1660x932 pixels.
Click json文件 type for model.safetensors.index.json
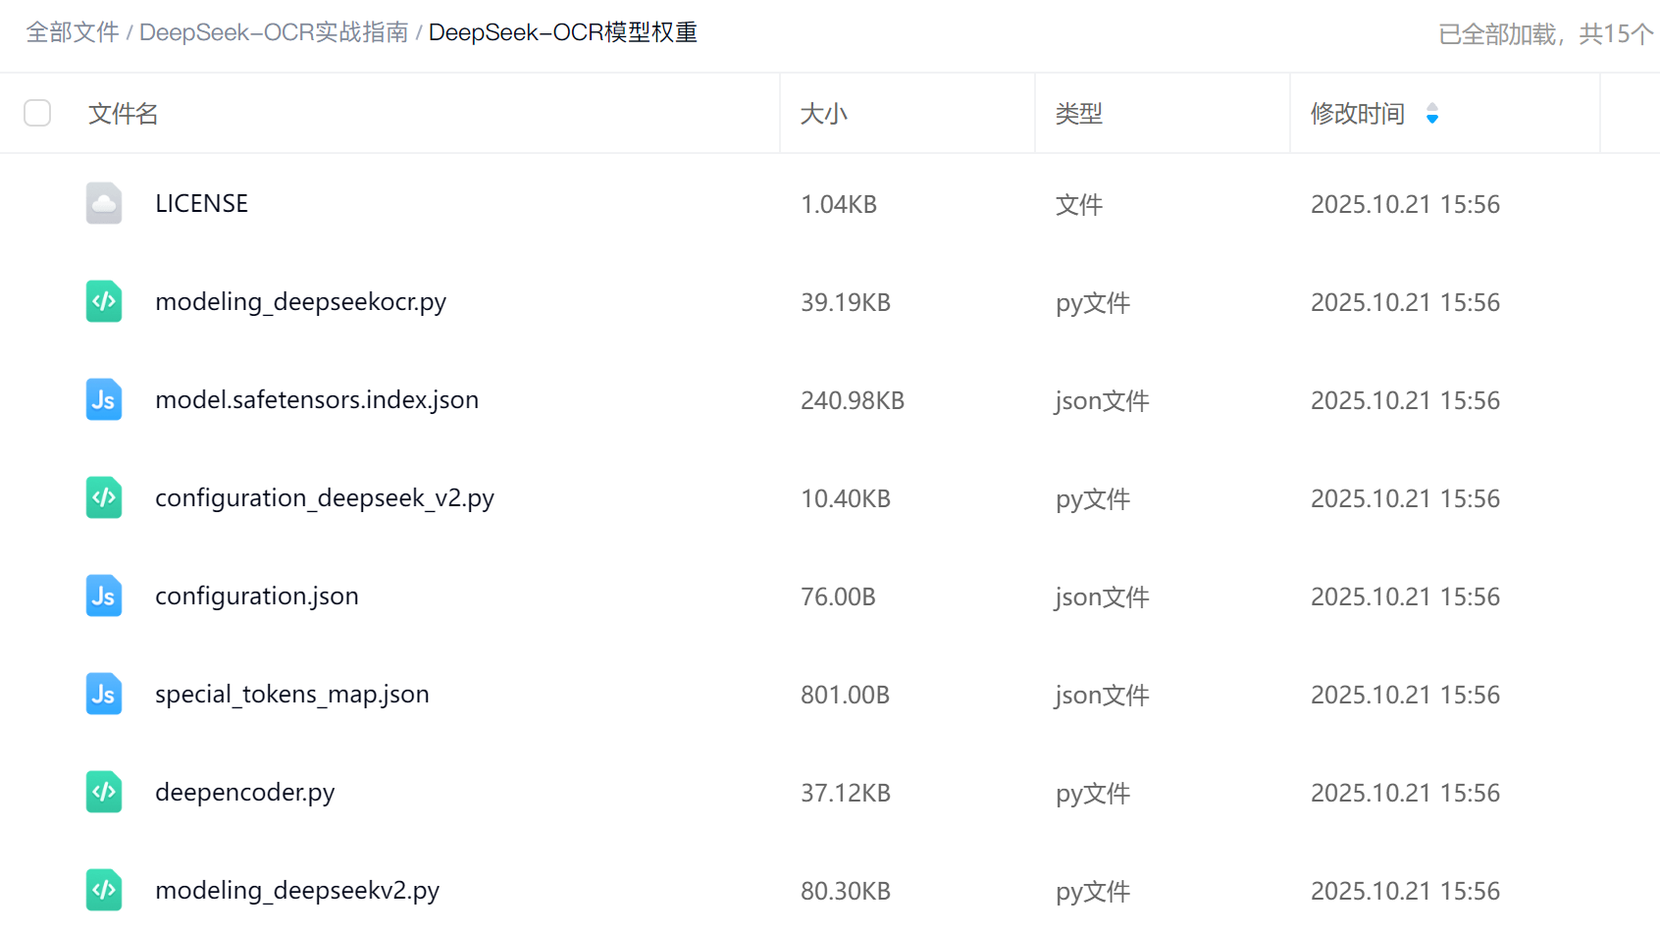coord(1102,400)
